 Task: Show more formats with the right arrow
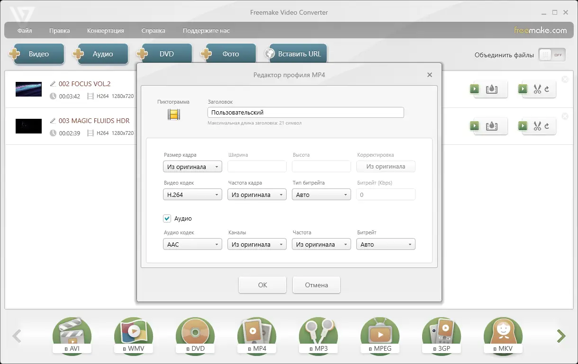click(561, 336)
